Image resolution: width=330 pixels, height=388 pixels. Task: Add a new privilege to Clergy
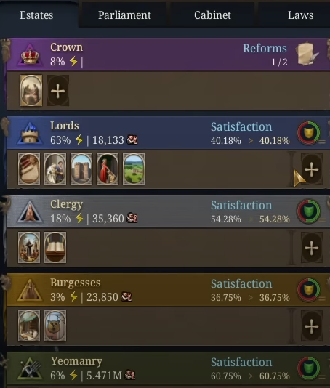click(311, 248)
